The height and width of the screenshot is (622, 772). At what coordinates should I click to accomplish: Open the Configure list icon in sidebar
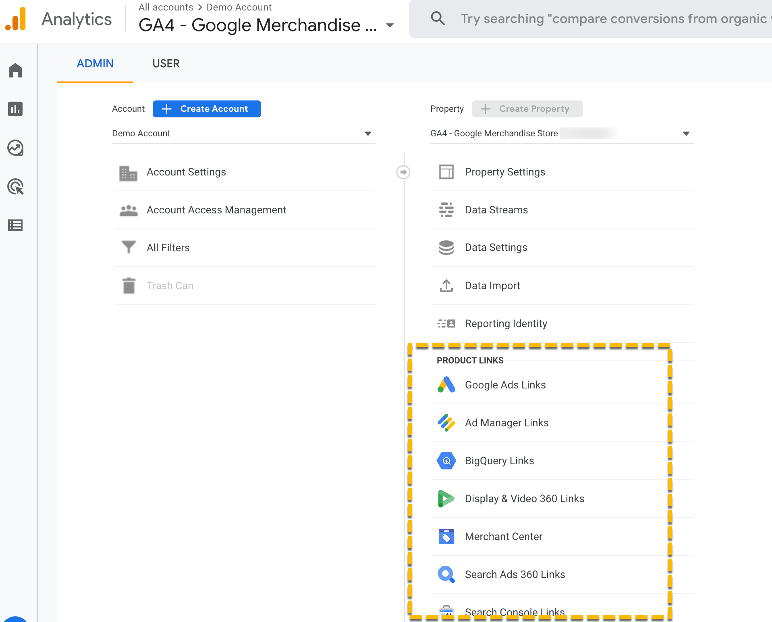pyautogui.click(x=15, y=225)
